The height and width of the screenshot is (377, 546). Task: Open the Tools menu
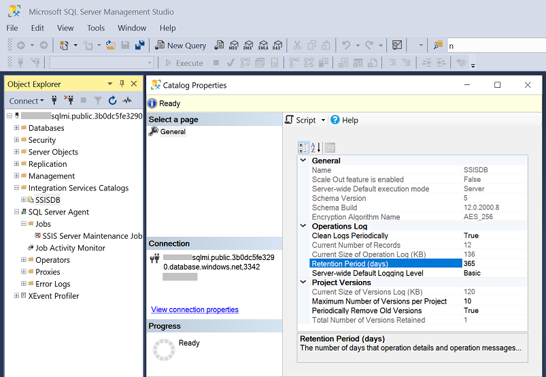pyautogui.click(x=96, y=28)
